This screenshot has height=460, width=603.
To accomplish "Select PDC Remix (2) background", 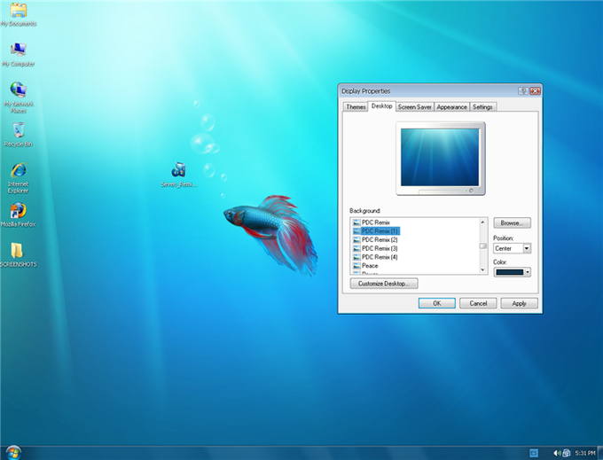I will (x=375, y=240).
